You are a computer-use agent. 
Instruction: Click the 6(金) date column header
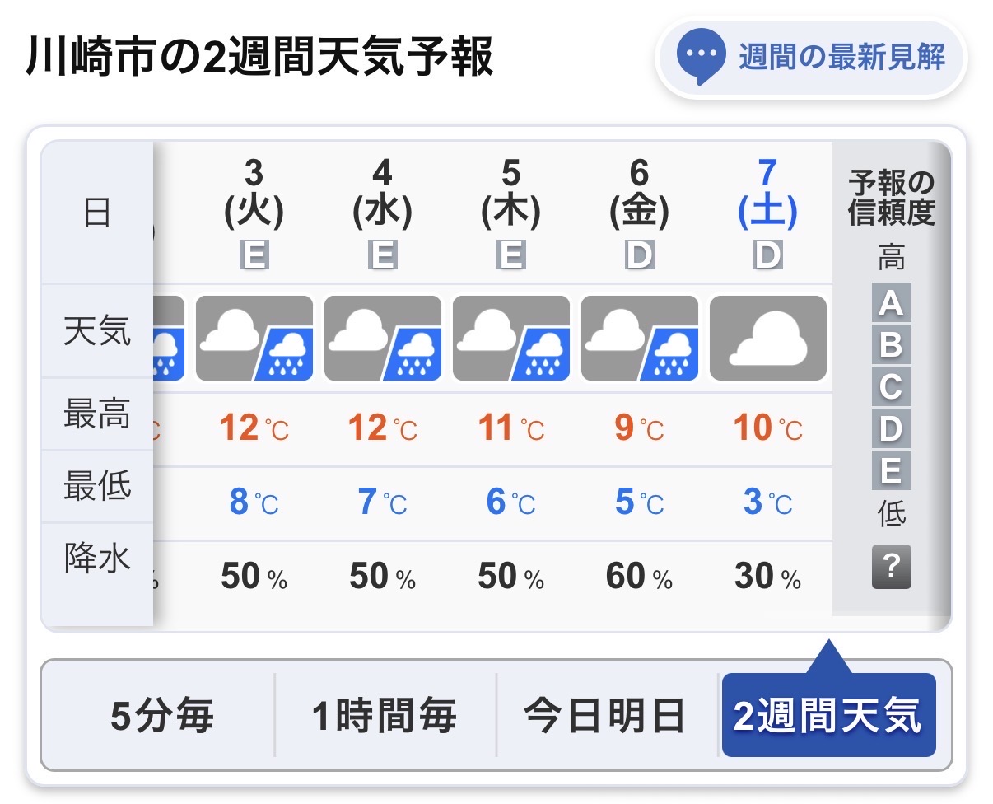pos(639,194)
